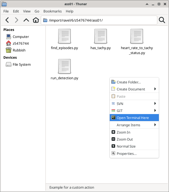The image size is (169, 192).
Task: Select the Rubbish label in Places
Action: pos(19,50)
